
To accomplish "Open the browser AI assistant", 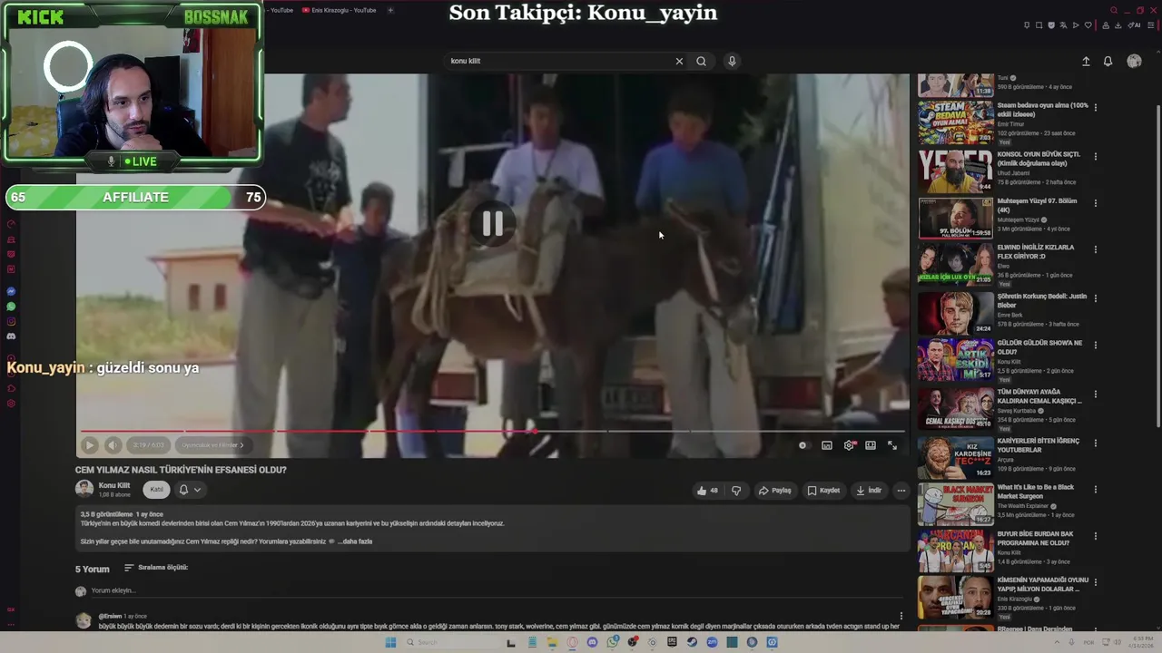I will tap(1134, 25).
